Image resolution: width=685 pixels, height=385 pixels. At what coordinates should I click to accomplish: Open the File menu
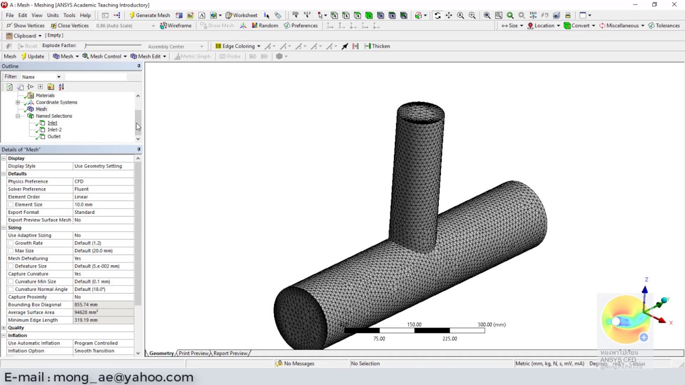[x=10, y=15]
